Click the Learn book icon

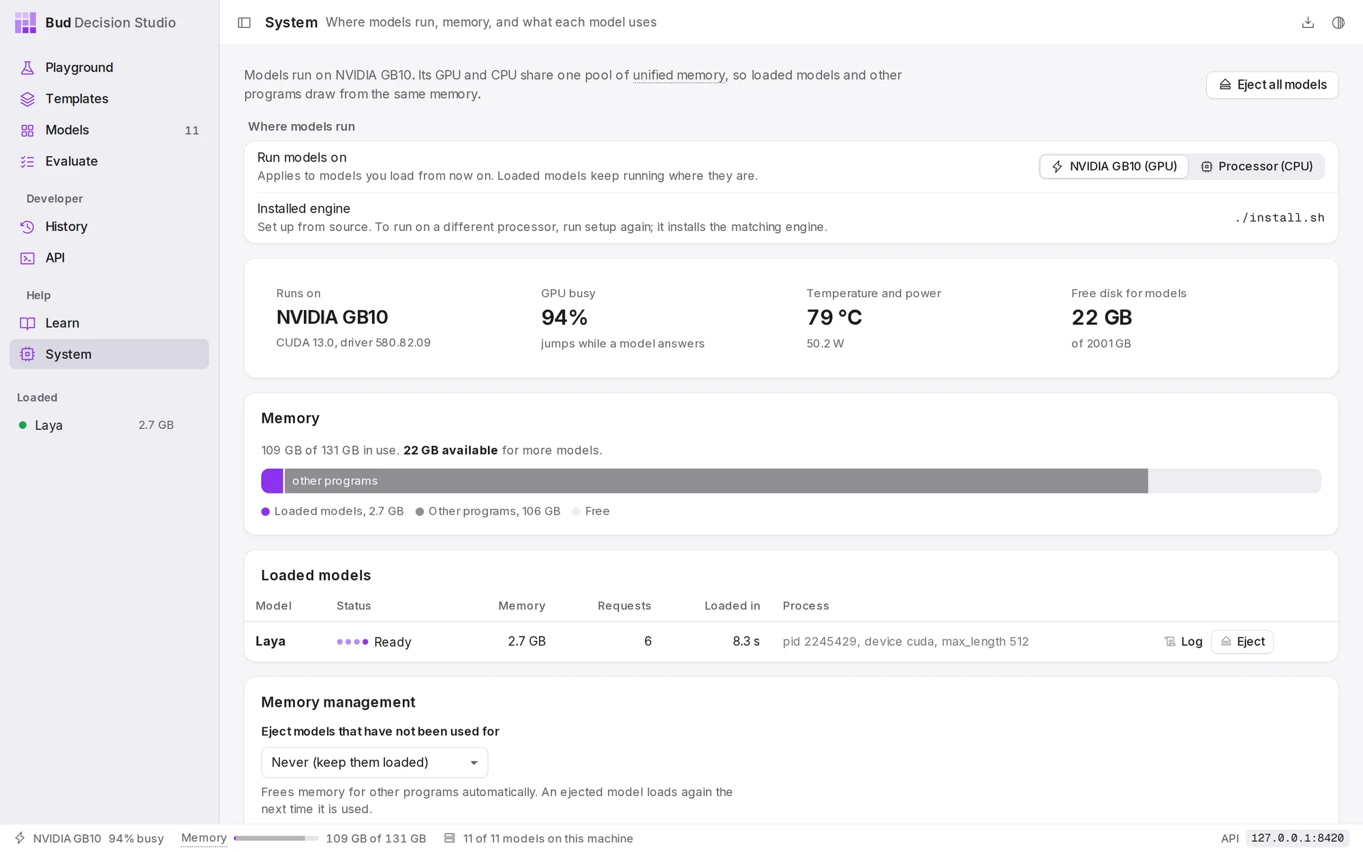coord(27,323)
